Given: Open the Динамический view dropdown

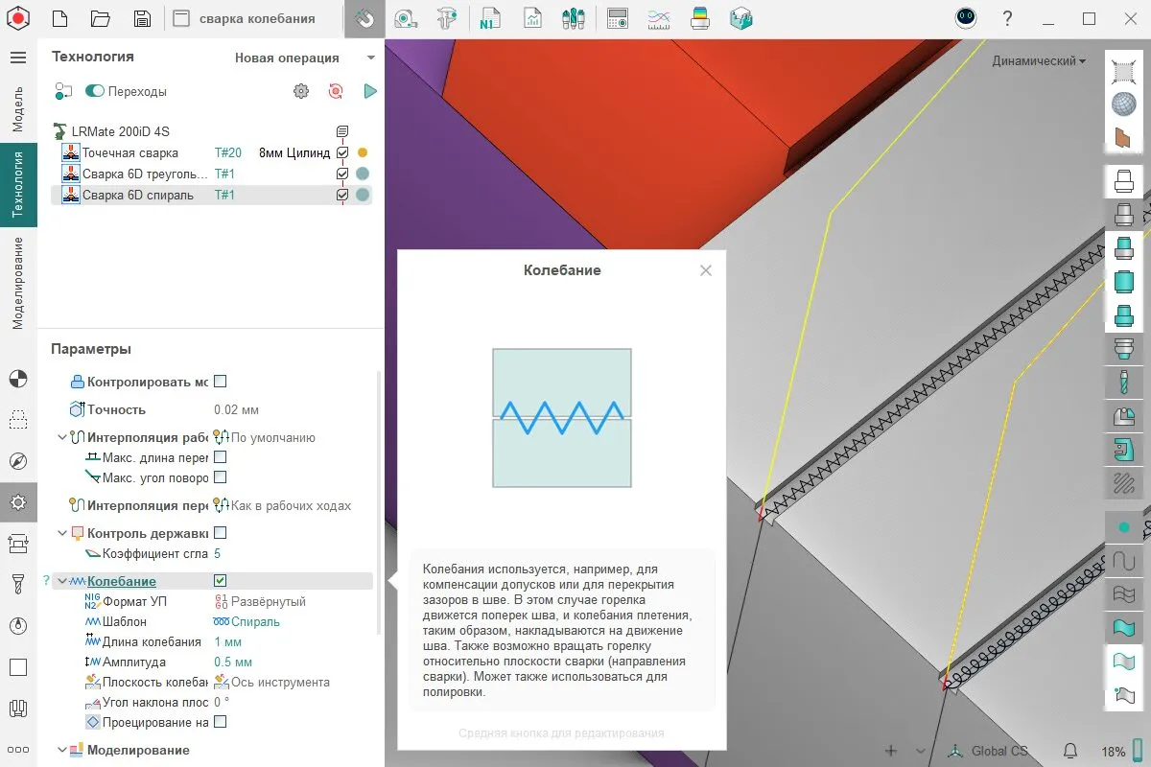Looking at the screenshot, I should tap(1039, 60).
